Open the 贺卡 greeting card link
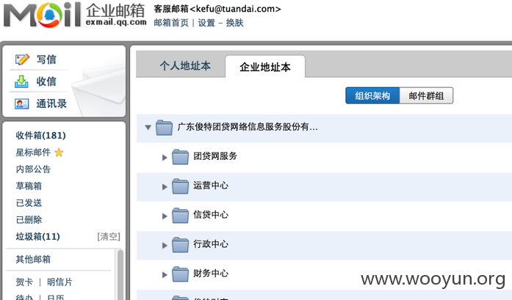This screenshot has width=512, height=300. pyautogui.click(x=24, y=282)
